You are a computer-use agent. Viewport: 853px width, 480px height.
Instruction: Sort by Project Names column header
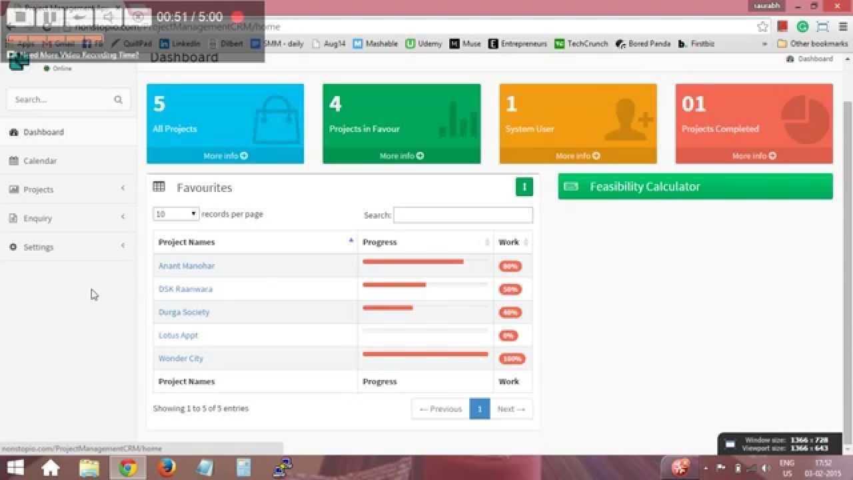click(255, 242)
